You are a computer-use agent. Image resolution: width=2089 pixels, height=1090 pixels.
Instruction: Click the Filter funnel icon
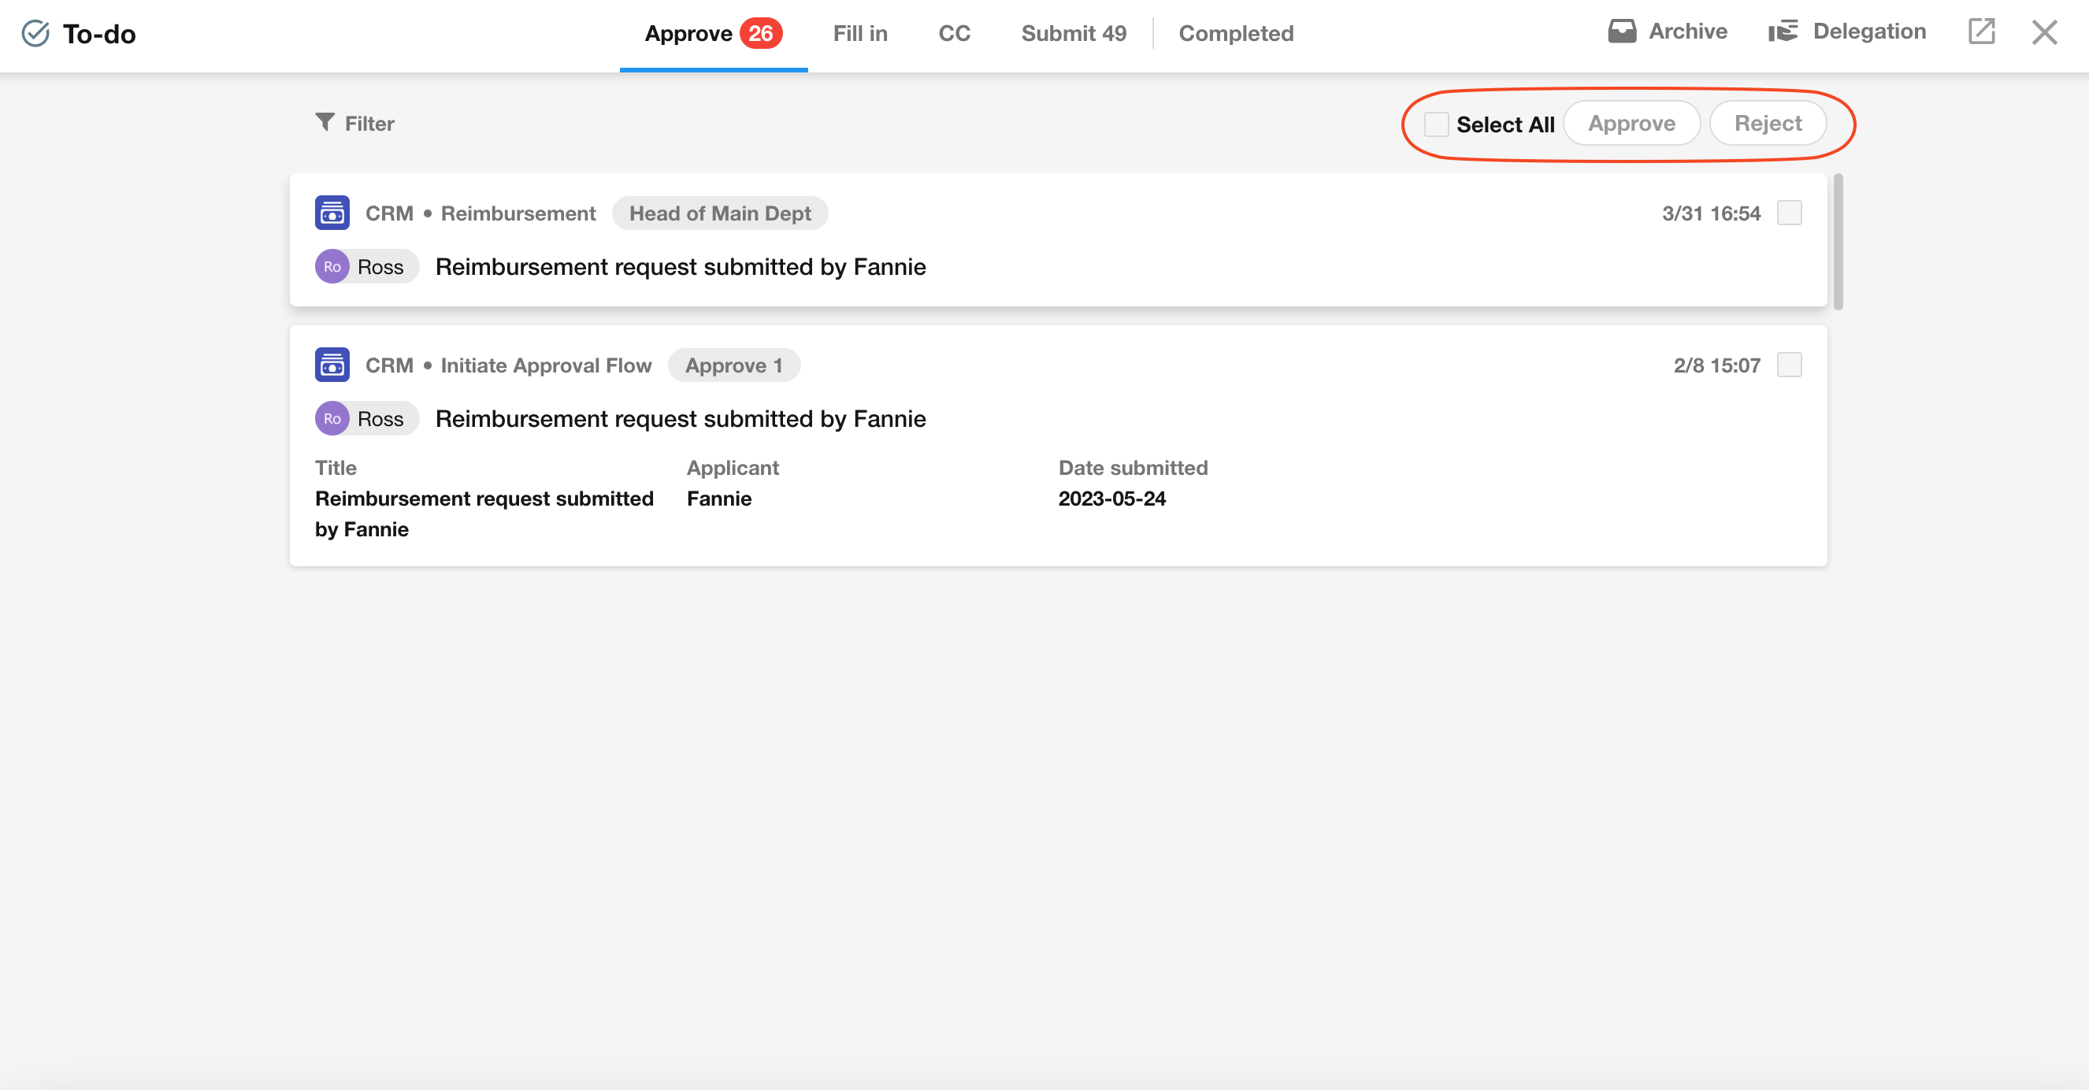pos(325,122)
